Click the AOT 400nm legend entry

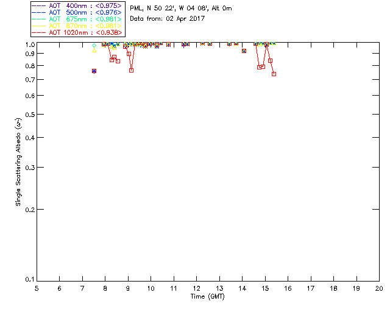tap(77, 5)
